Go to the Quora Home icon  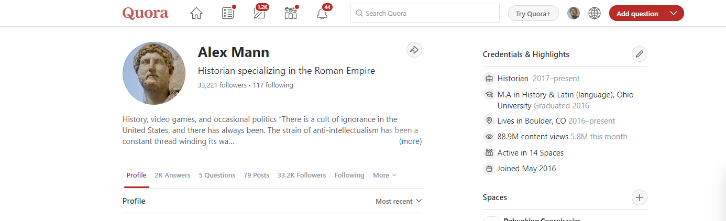point(196,13)
